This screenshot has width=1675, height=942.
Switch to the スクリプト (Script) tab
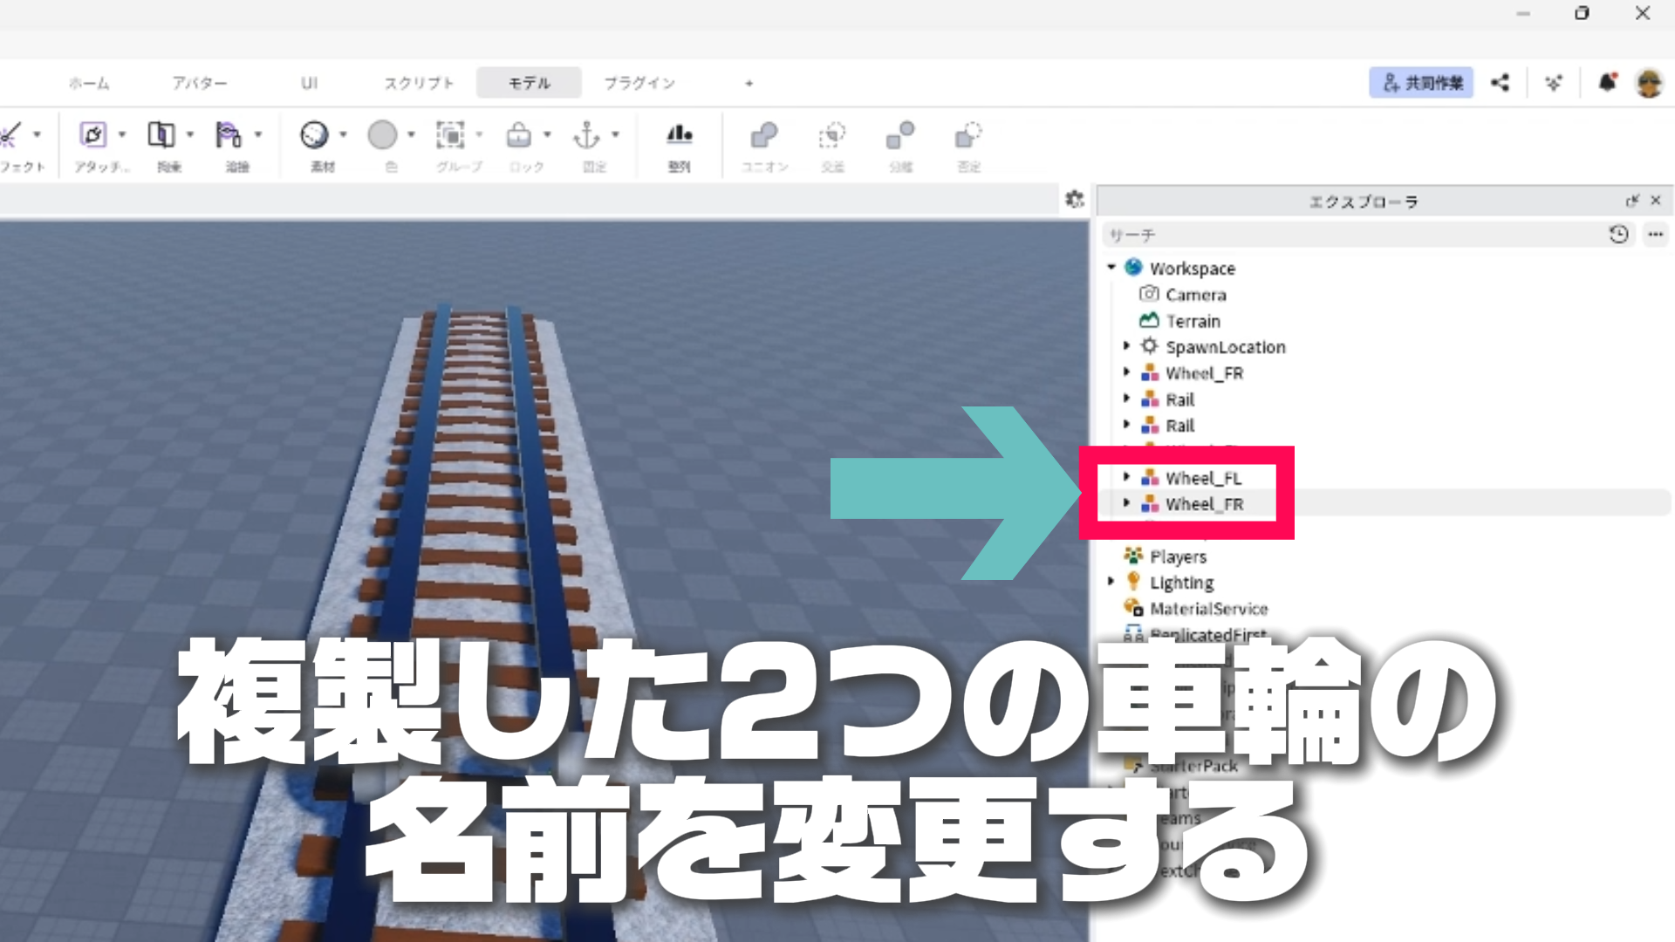pos(420,83)
